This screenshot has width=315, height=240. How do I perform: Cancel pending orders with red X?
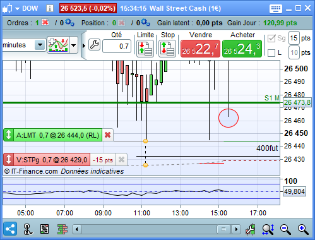[45, 22]
